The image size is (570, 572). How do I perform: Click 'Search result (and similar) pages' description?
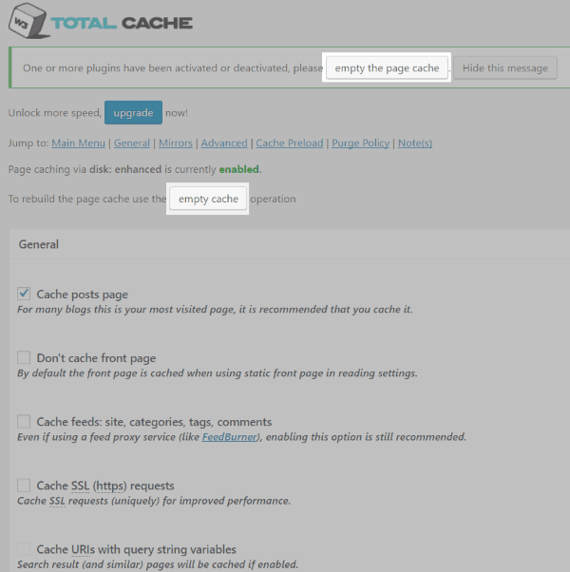point(158,564)
